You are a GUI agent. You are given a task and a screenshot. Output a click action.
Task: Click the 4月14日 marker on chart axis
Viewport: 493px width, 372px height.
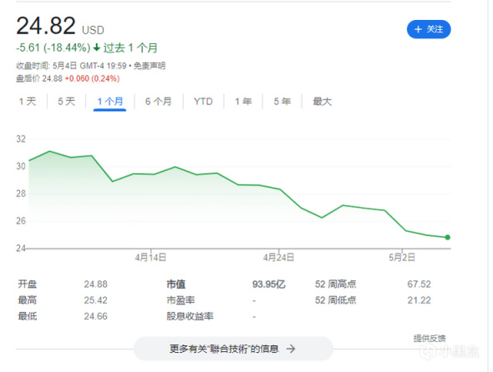pos(150,258)
